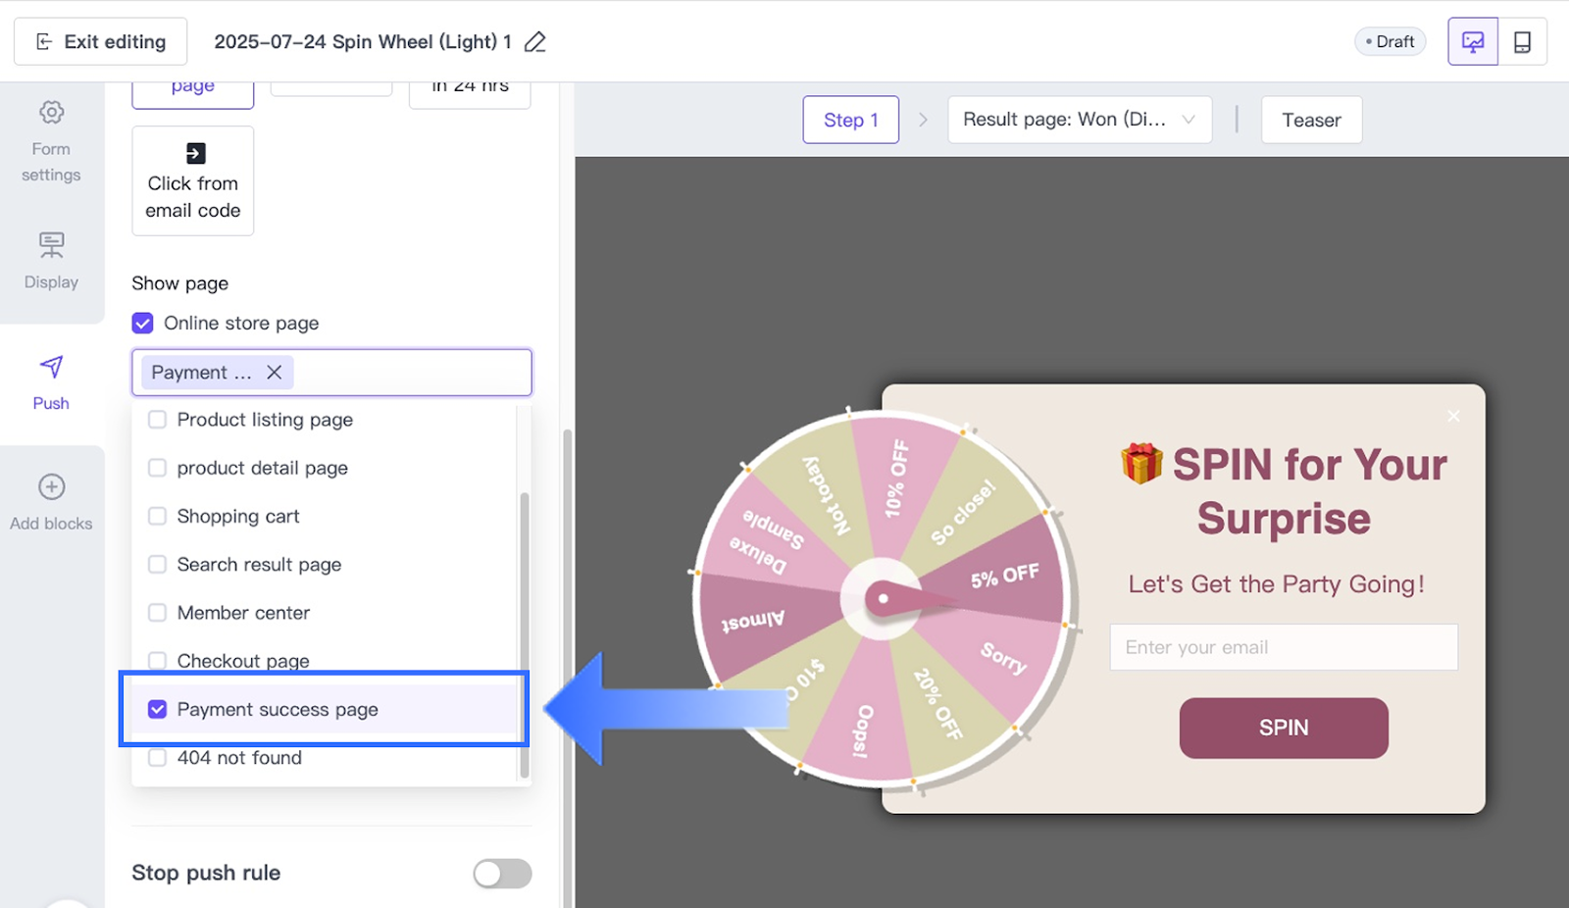Click the Enter your email field

pos(1283,647)
